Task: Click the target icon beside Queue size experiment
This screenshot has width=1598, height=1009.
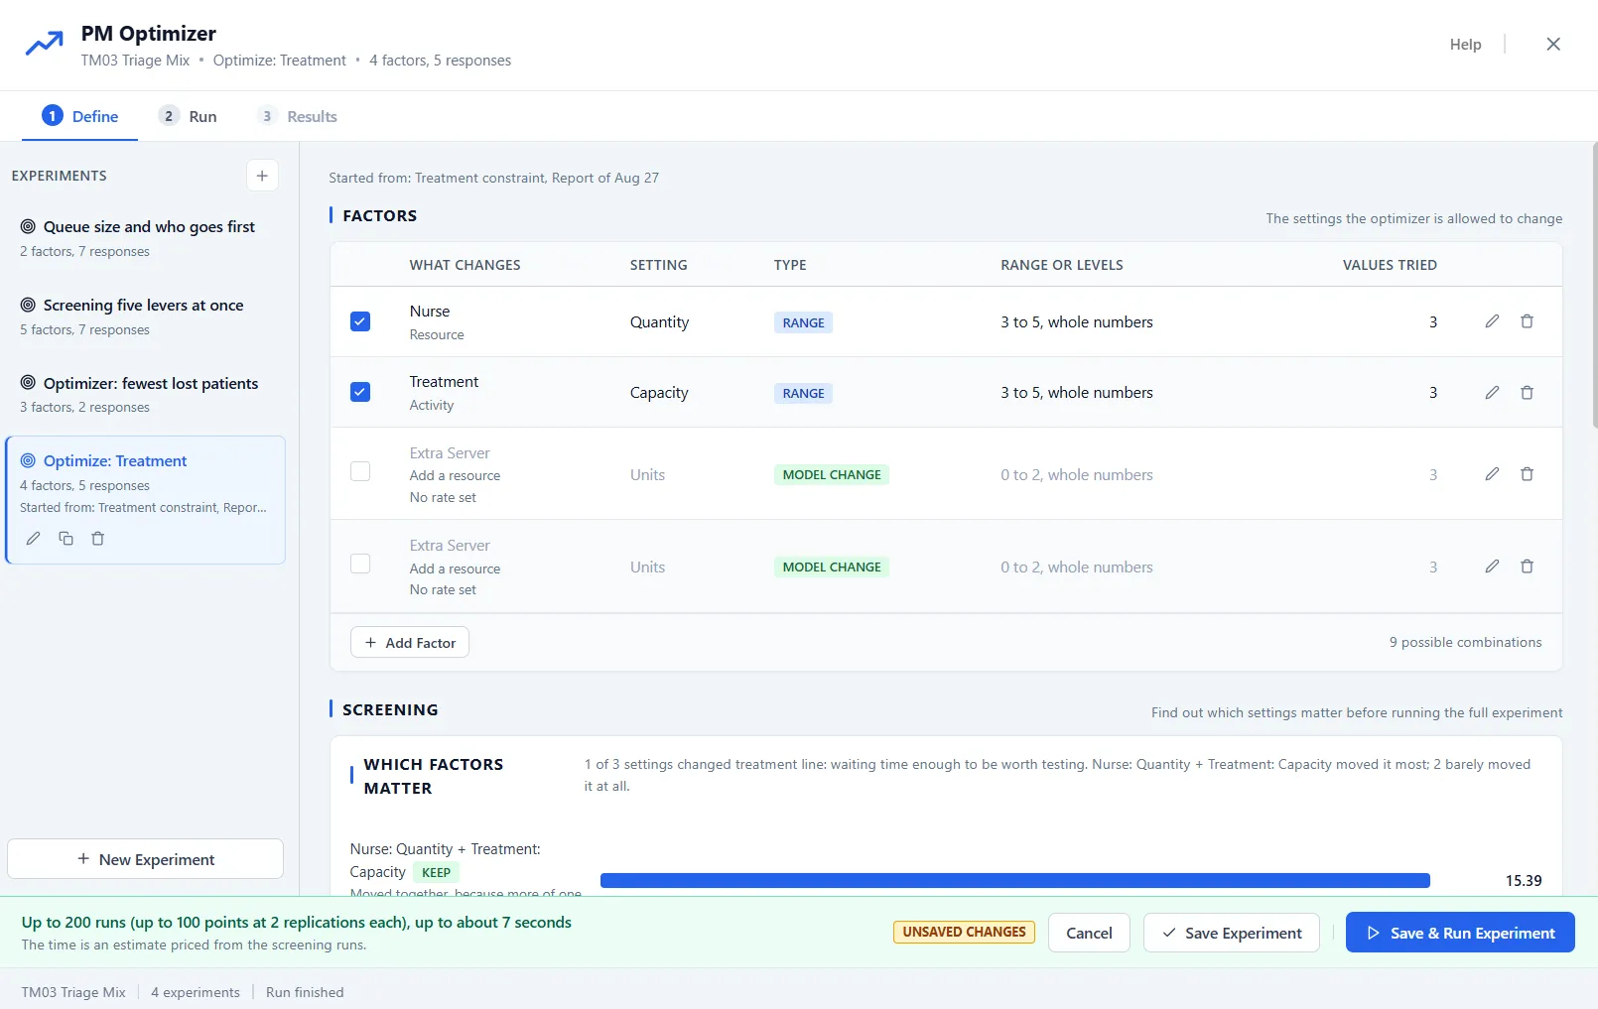Action: [x=28, y=227]
